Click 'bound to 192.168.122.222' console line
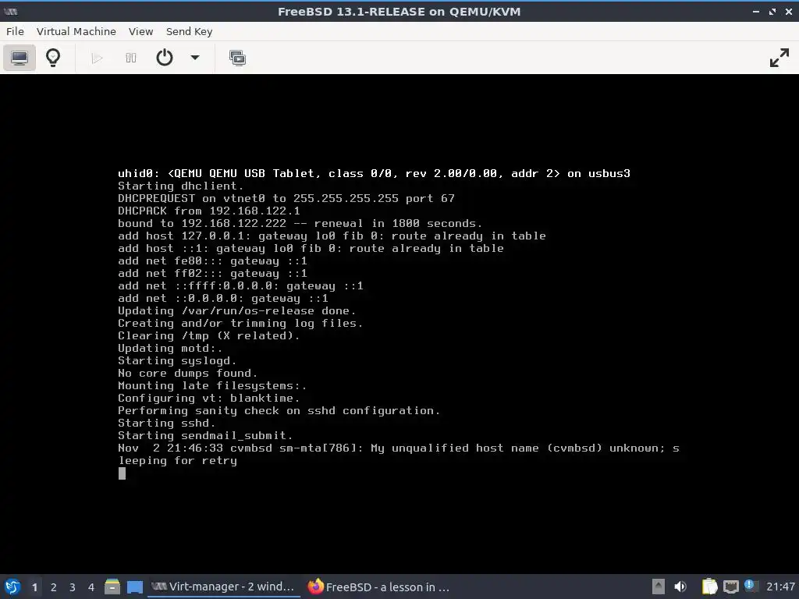799x599 pixels. [300, 224]
